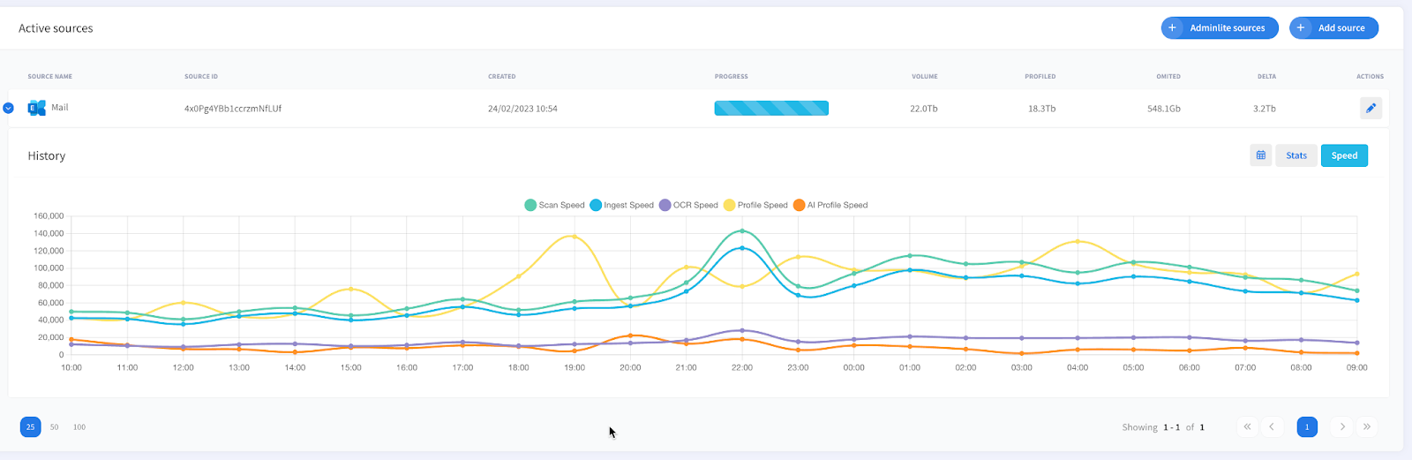Click the Adminlite sources button
Image resolution: width=1412 pixels, height=460 pixels.
[x=1219, y=28]
